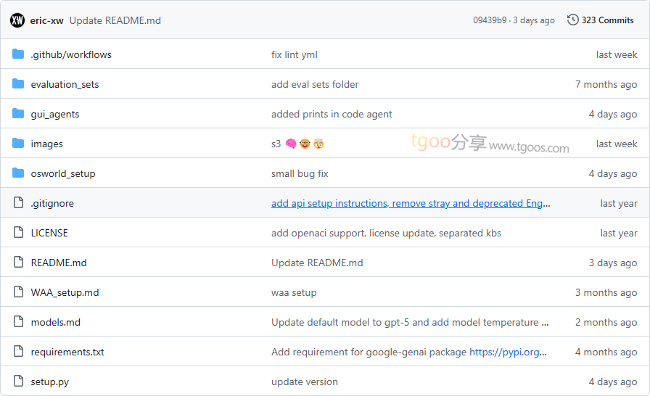Image resolution: width=650 pixels, height=396 pixels.
Task: Open the 'fix lint yml' commit message
Action: [x=294, y=54]
